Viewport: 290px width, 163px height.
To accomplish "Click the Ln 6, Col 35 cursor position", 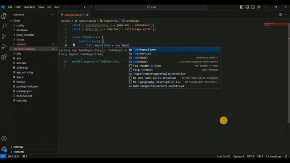I will coord(223,156).
